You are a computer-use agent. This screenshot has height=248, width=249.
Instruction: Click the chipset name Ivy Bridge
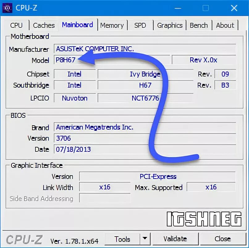coord(145,74)
